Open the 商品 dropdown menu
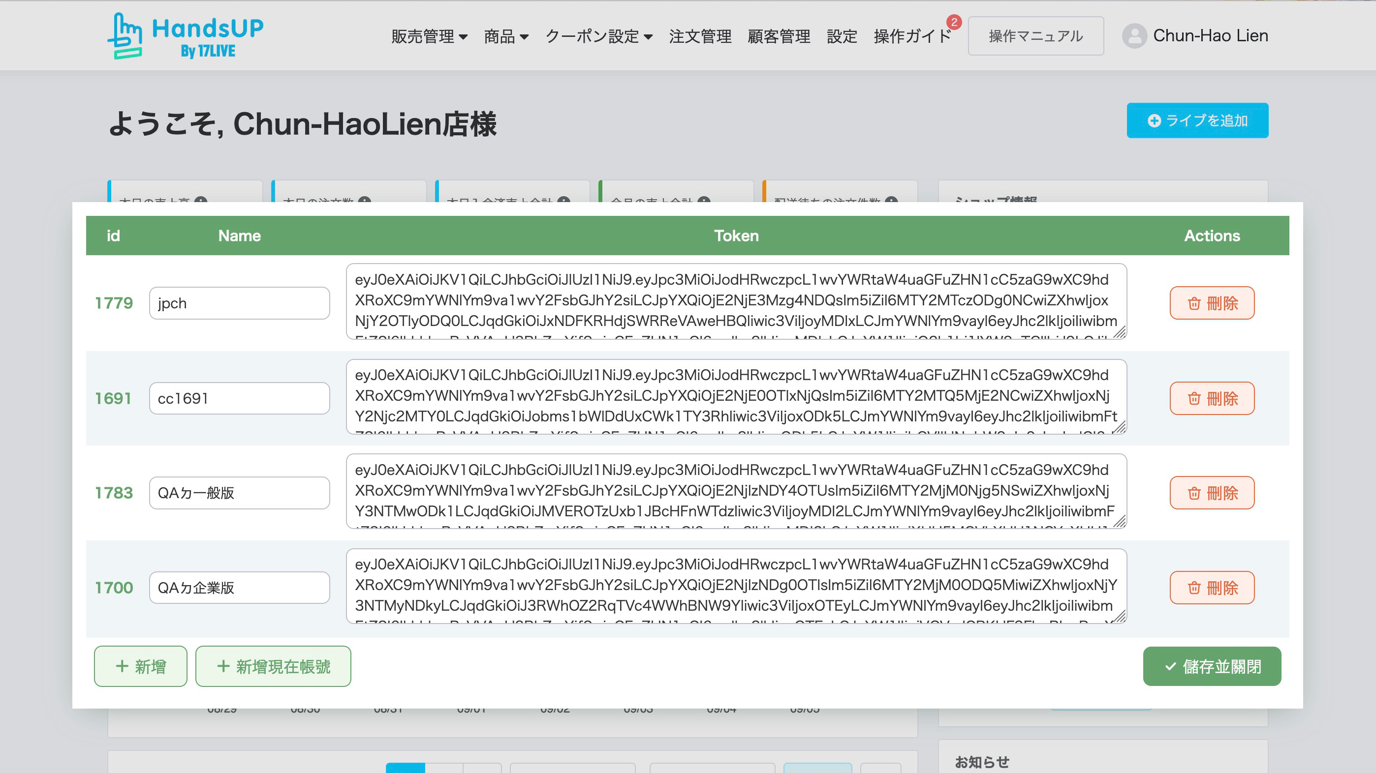The image size is (1376, 773). pos(505,36)
